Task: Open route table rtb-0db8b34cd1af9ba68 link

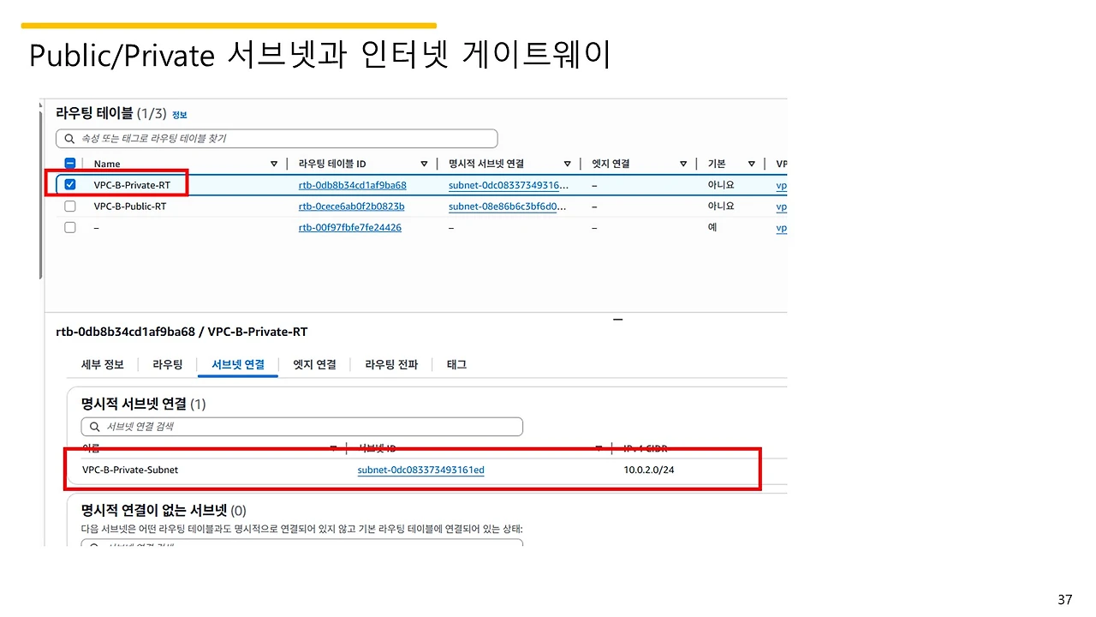Action: click(352, 184)
